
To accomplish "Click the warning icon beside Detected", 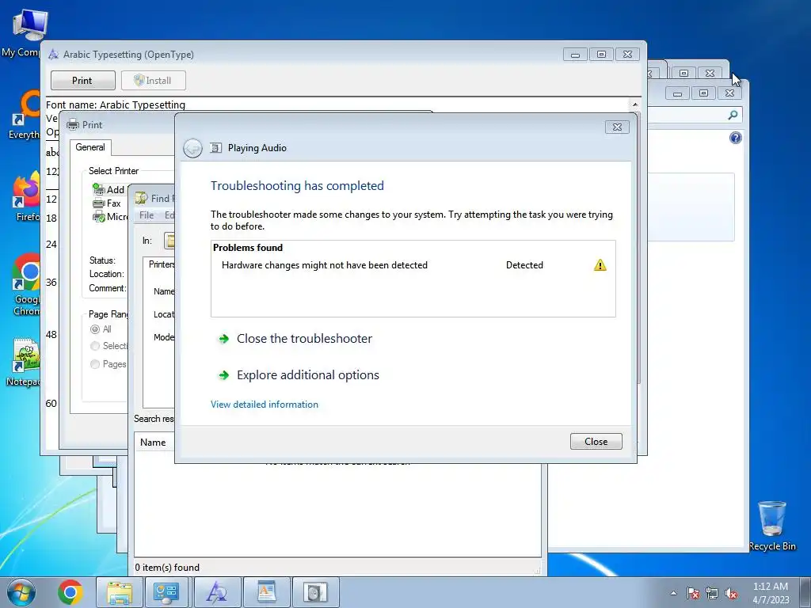I will coord(600,265).
